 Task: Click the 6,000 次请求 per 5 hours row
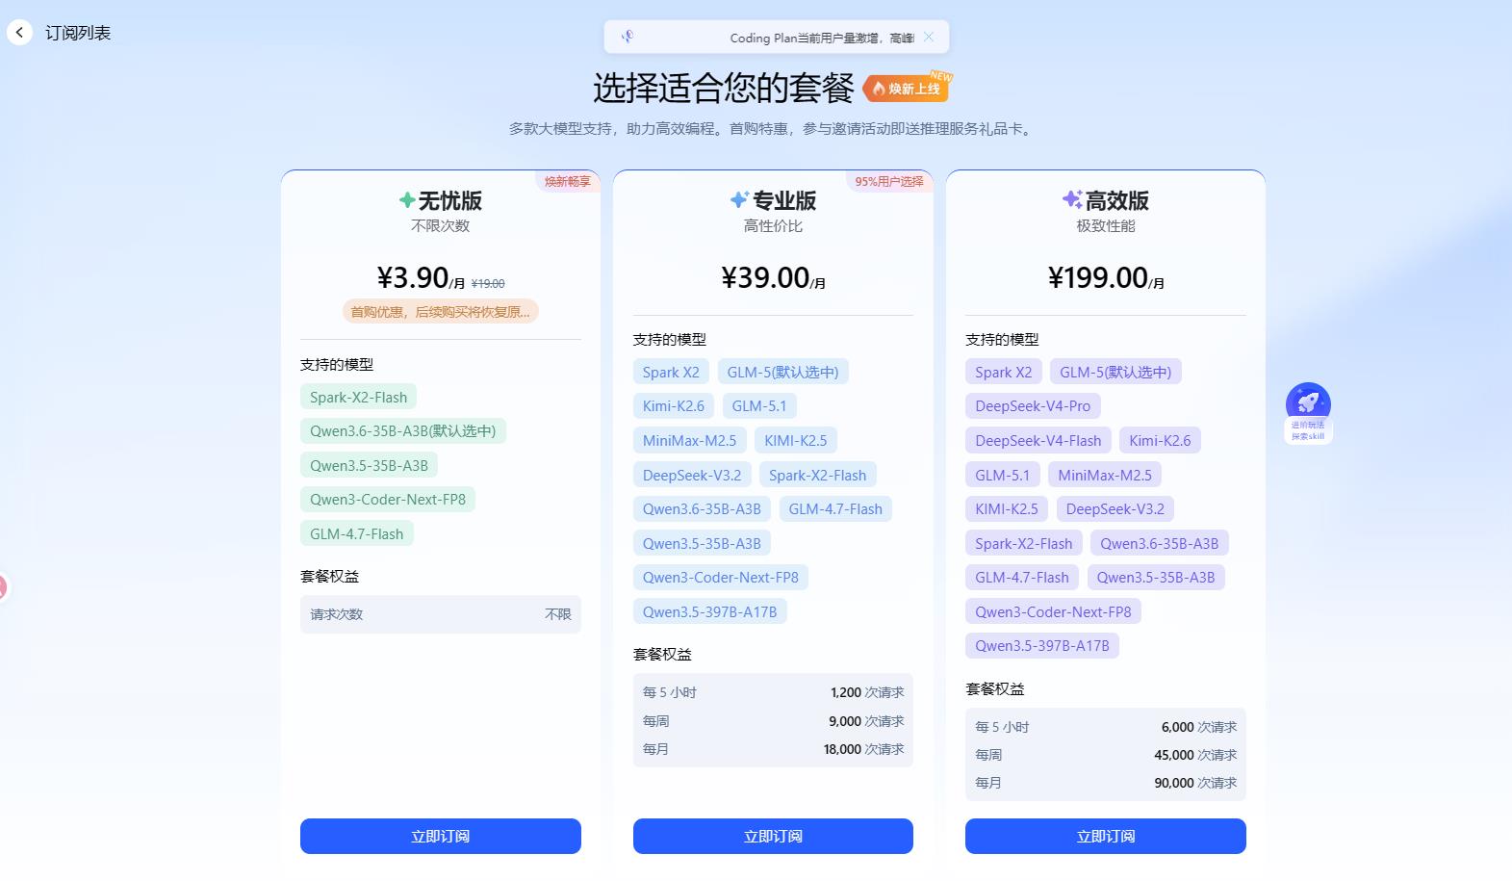[1106, 727]
